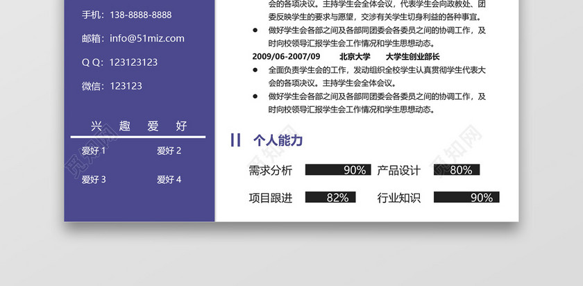Click the line 委反映学生的要求与愿望

375,17
